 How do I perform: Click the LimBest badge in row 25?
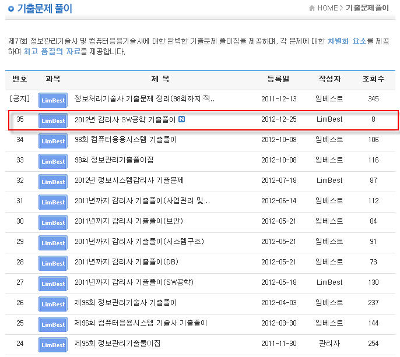pos(53,324)
